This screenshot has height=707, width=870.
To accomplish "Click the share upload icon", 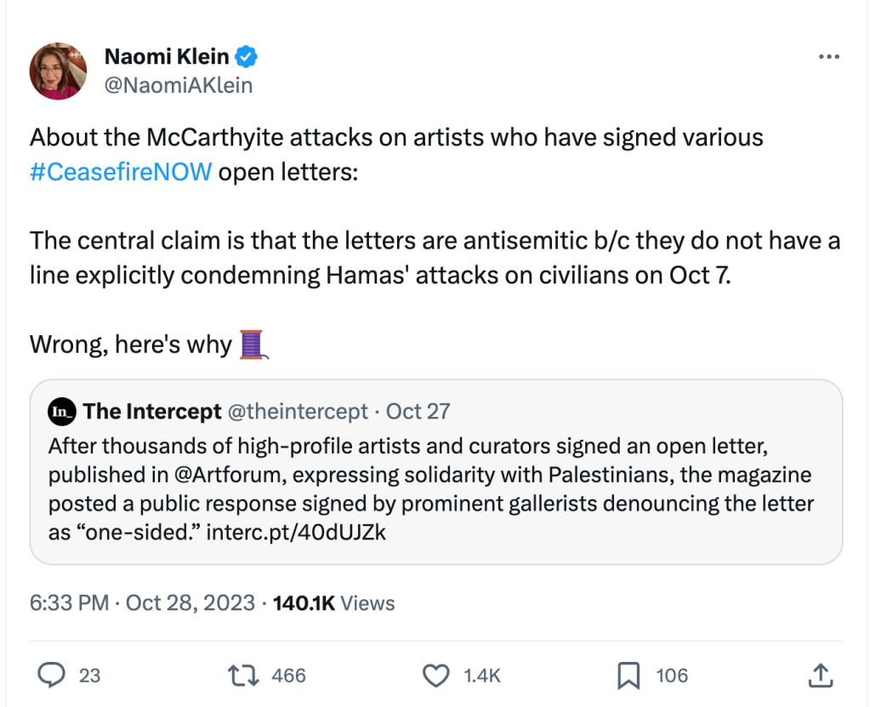I will point(818,676).
